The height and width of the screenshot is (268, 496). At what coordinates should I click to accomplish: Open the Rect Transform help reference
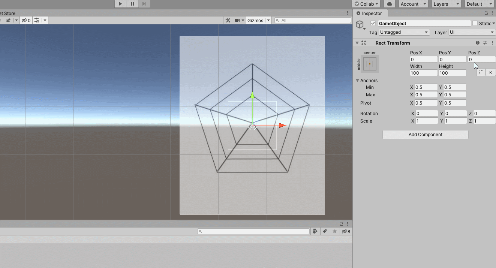[x=478, y=43]
